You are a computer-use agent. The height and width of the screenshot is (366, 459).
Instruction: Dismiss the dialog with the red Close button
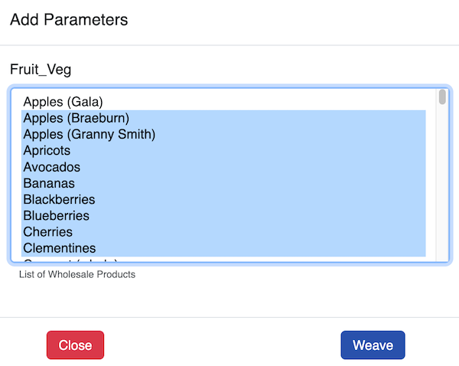(75, 345)
